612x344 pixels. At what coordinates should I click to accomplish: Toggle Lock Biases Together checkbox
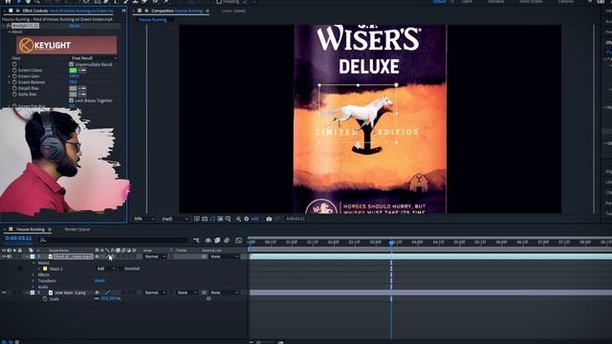[72, 100]
